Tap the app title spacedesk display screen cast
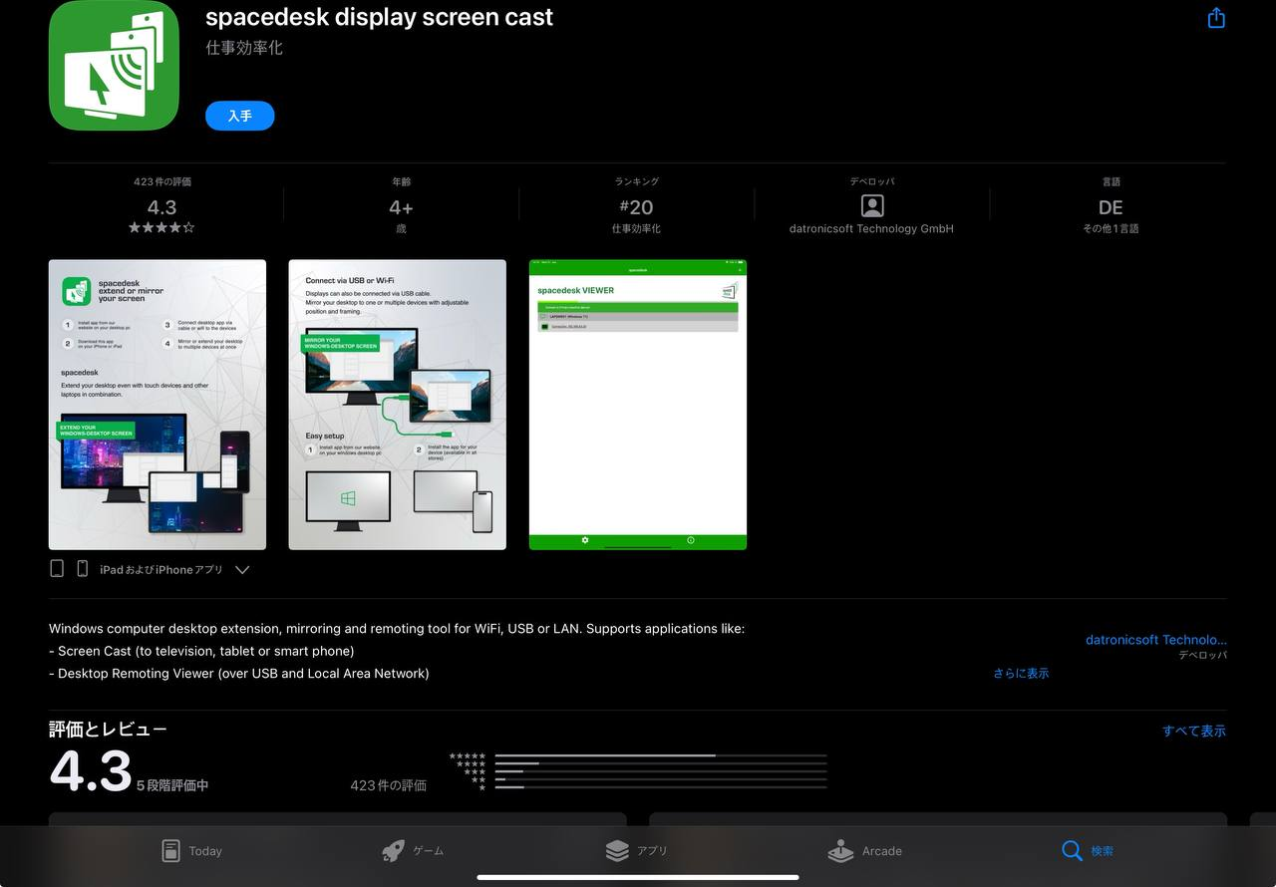Viewport: 1276px width, 887px height. click(379, 17)
